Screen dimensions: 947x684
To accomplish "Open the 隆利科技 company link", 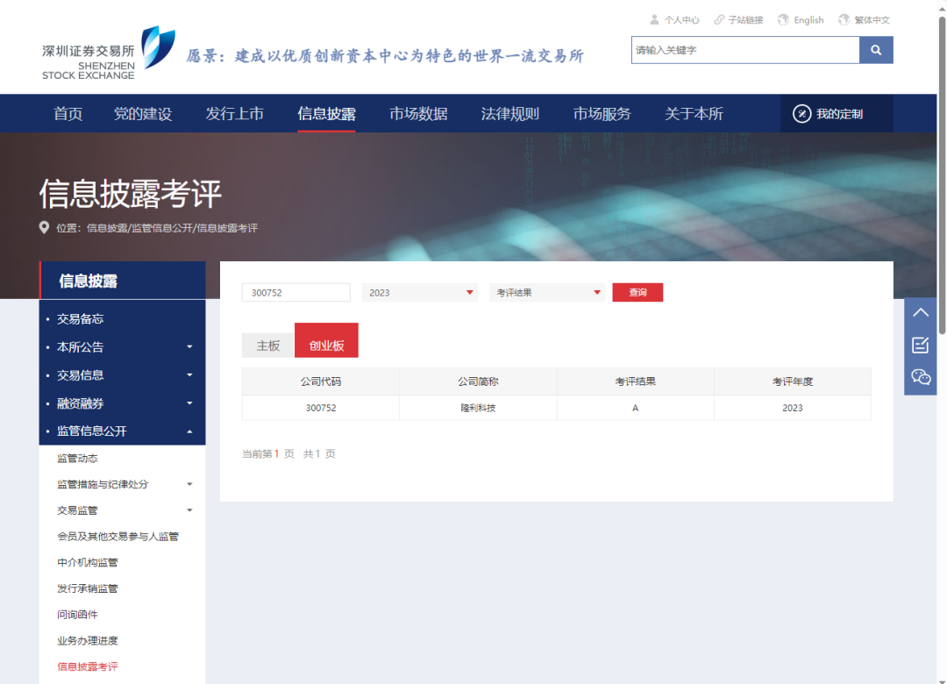I will pos(478,408).
